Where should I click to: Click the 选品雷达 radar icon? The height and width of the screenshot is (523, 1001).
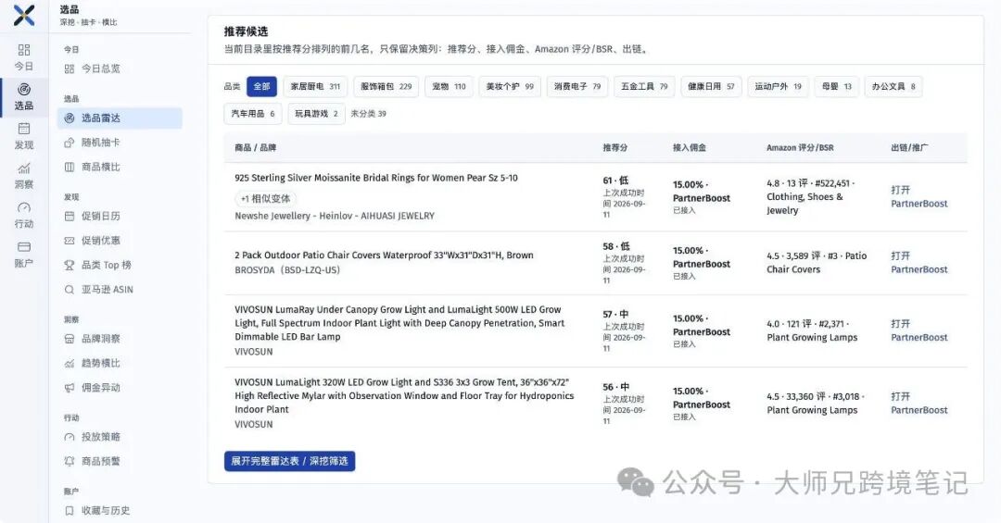[70, 118]
